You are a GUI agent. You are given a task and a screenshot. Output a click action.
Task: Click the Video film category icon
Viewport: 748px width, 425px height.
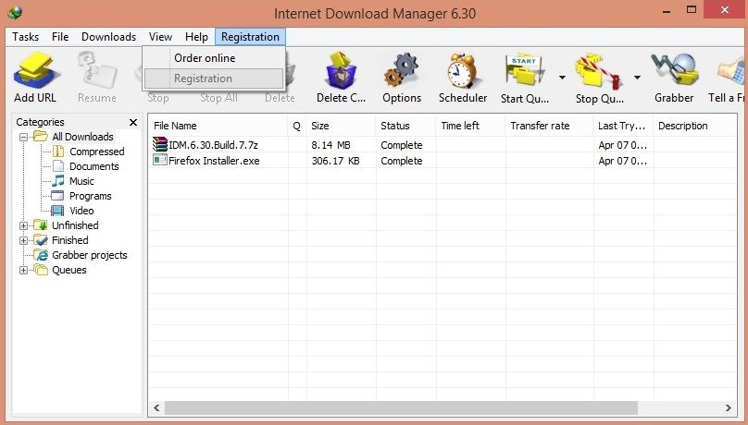click(x=57, y=211)
